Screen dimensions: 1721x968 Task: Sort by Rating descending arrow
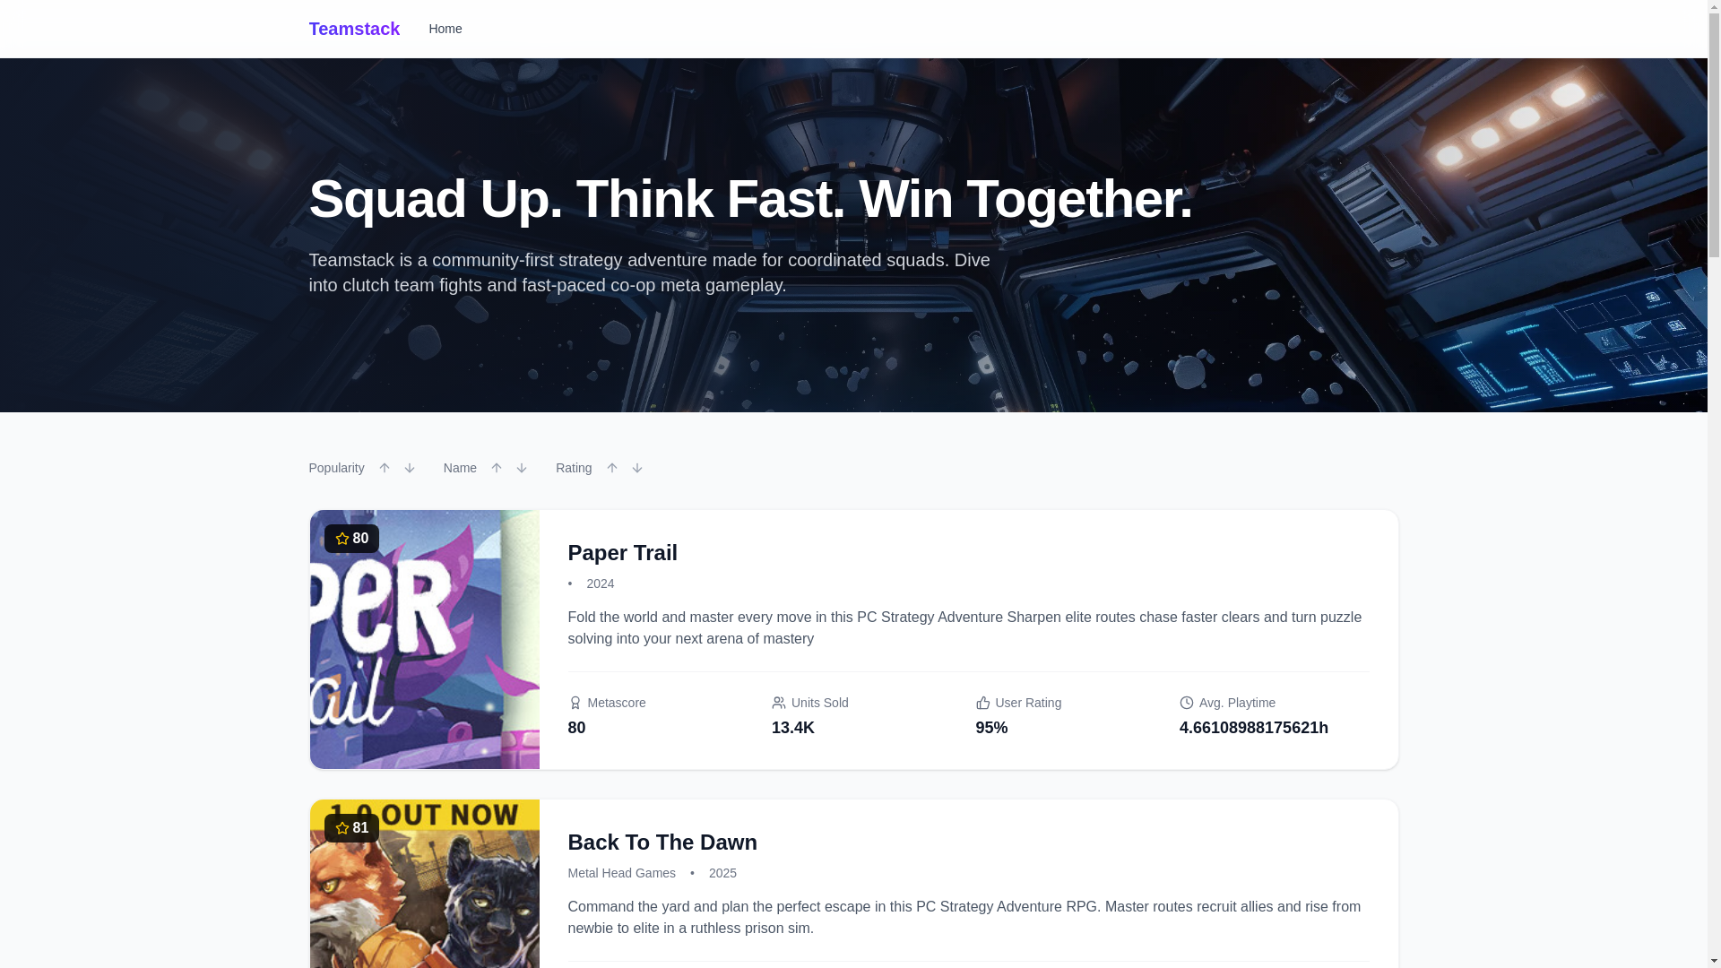637,468
